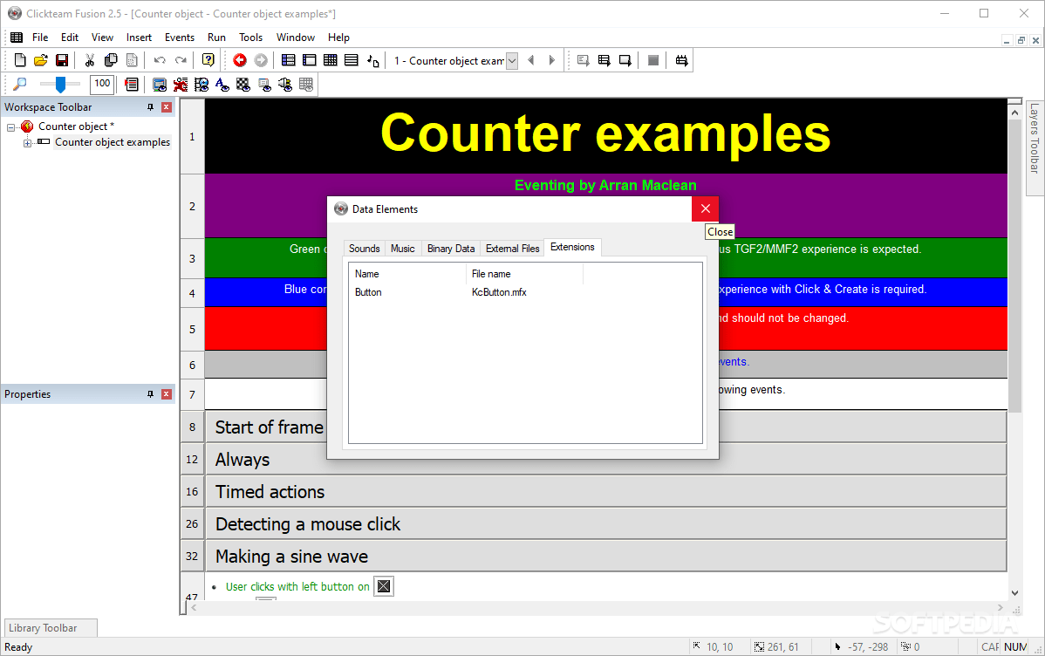Viewport: 1045px width, 656px height.
Task: Toggle show small-window objects filter icon
Action: pos(264,85)
